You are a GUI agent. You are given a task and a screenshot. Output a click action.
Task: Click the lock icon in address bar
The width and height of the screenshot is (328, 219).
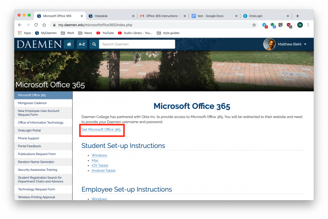54,25
